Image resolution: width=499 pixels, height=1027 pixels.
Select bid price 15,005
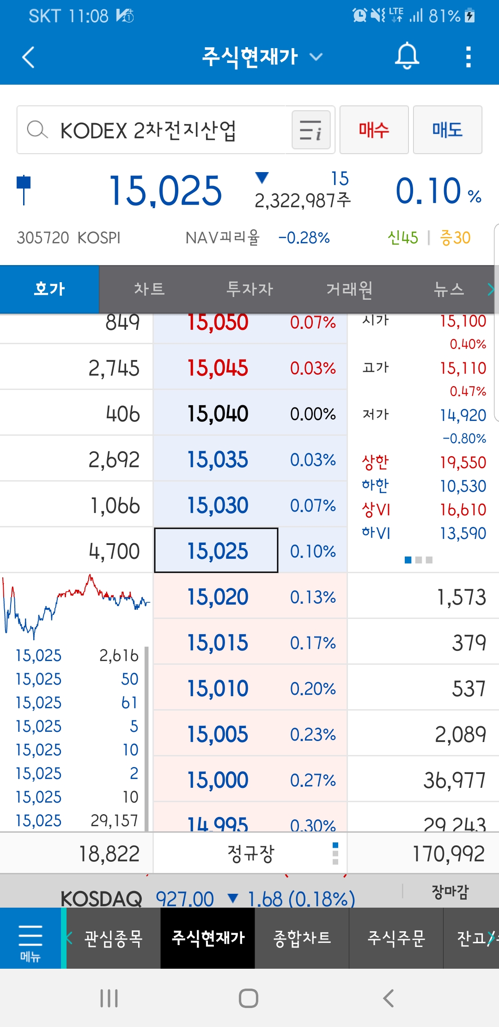218,734
